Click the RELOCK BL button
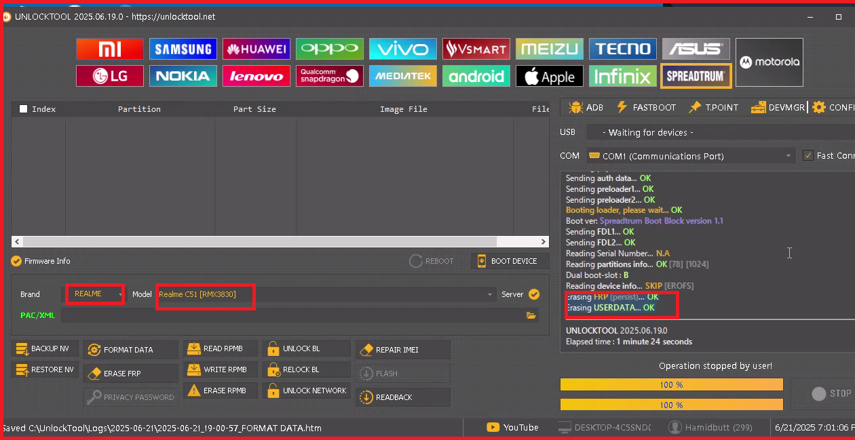The image size is (855, 440). pos(307,369)
